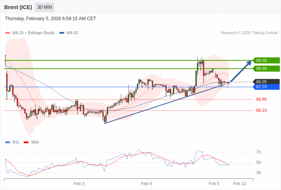281x190 pixels.
Task: Click the Feb 4 date axis label
Action: click(x=147, y=184)
